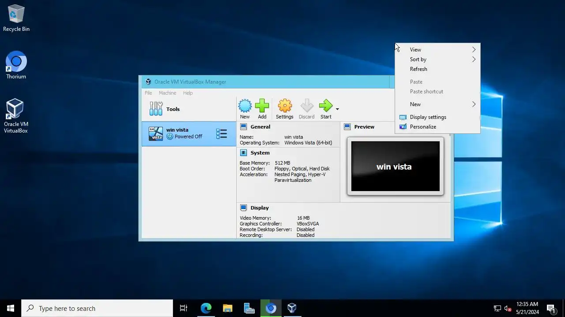This screenshot has height=317, width=565.
Task: Select the win vista VM entry
Action: tap(189, 133)
